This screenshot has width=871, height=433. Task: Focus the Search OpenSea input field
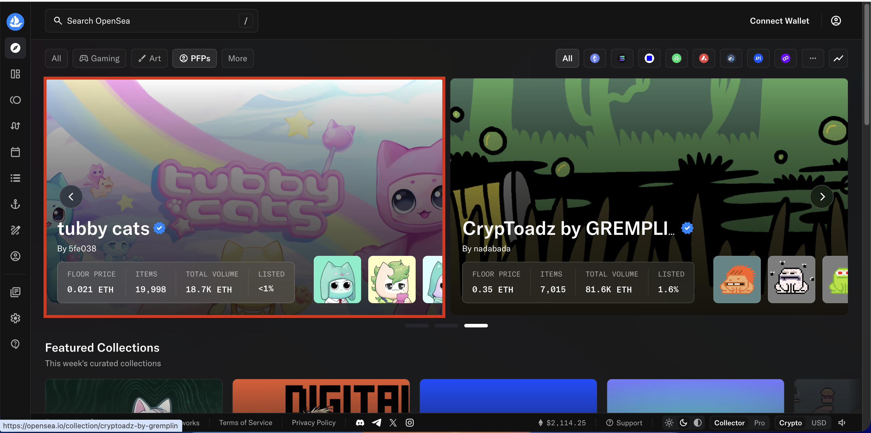151,21
